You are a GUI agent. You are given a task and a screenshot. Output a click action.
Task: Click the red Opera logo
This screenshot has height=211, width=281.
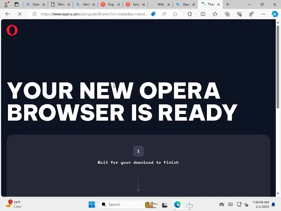[12, 30]
